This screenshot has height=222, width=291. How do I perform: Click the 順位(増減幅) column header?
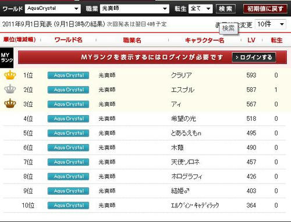pyautogui.click(x=19, y=40)
